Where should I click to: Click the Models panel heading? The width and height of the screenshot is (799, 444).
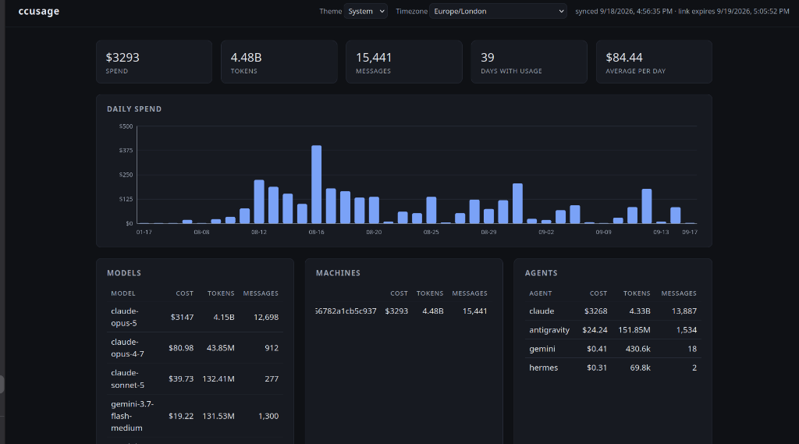pos(124,273)
